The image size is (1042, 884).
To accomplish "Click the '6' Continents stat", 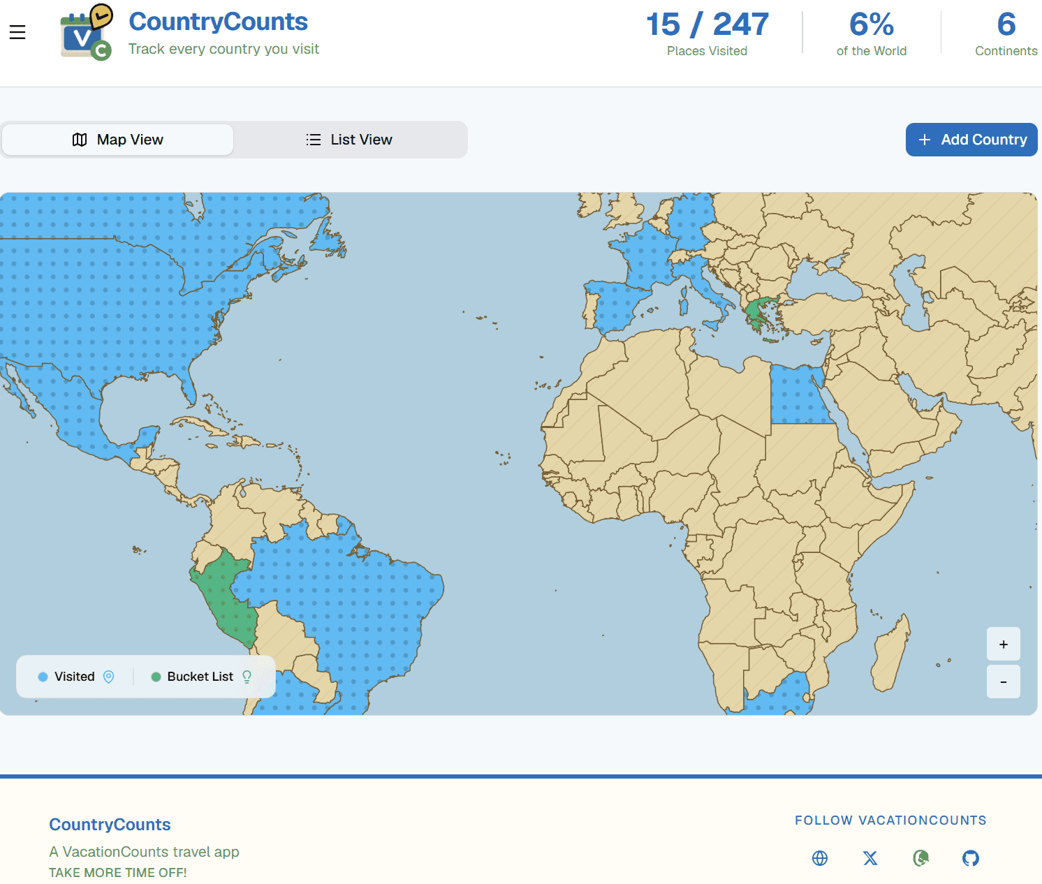I will 1006,24.
